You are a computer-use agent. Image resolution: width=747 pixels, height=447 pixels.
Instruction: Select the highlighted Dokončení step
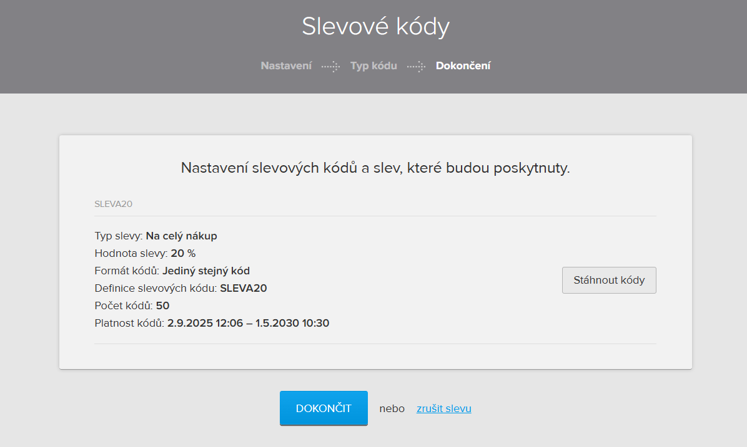[x=463, y=65]
